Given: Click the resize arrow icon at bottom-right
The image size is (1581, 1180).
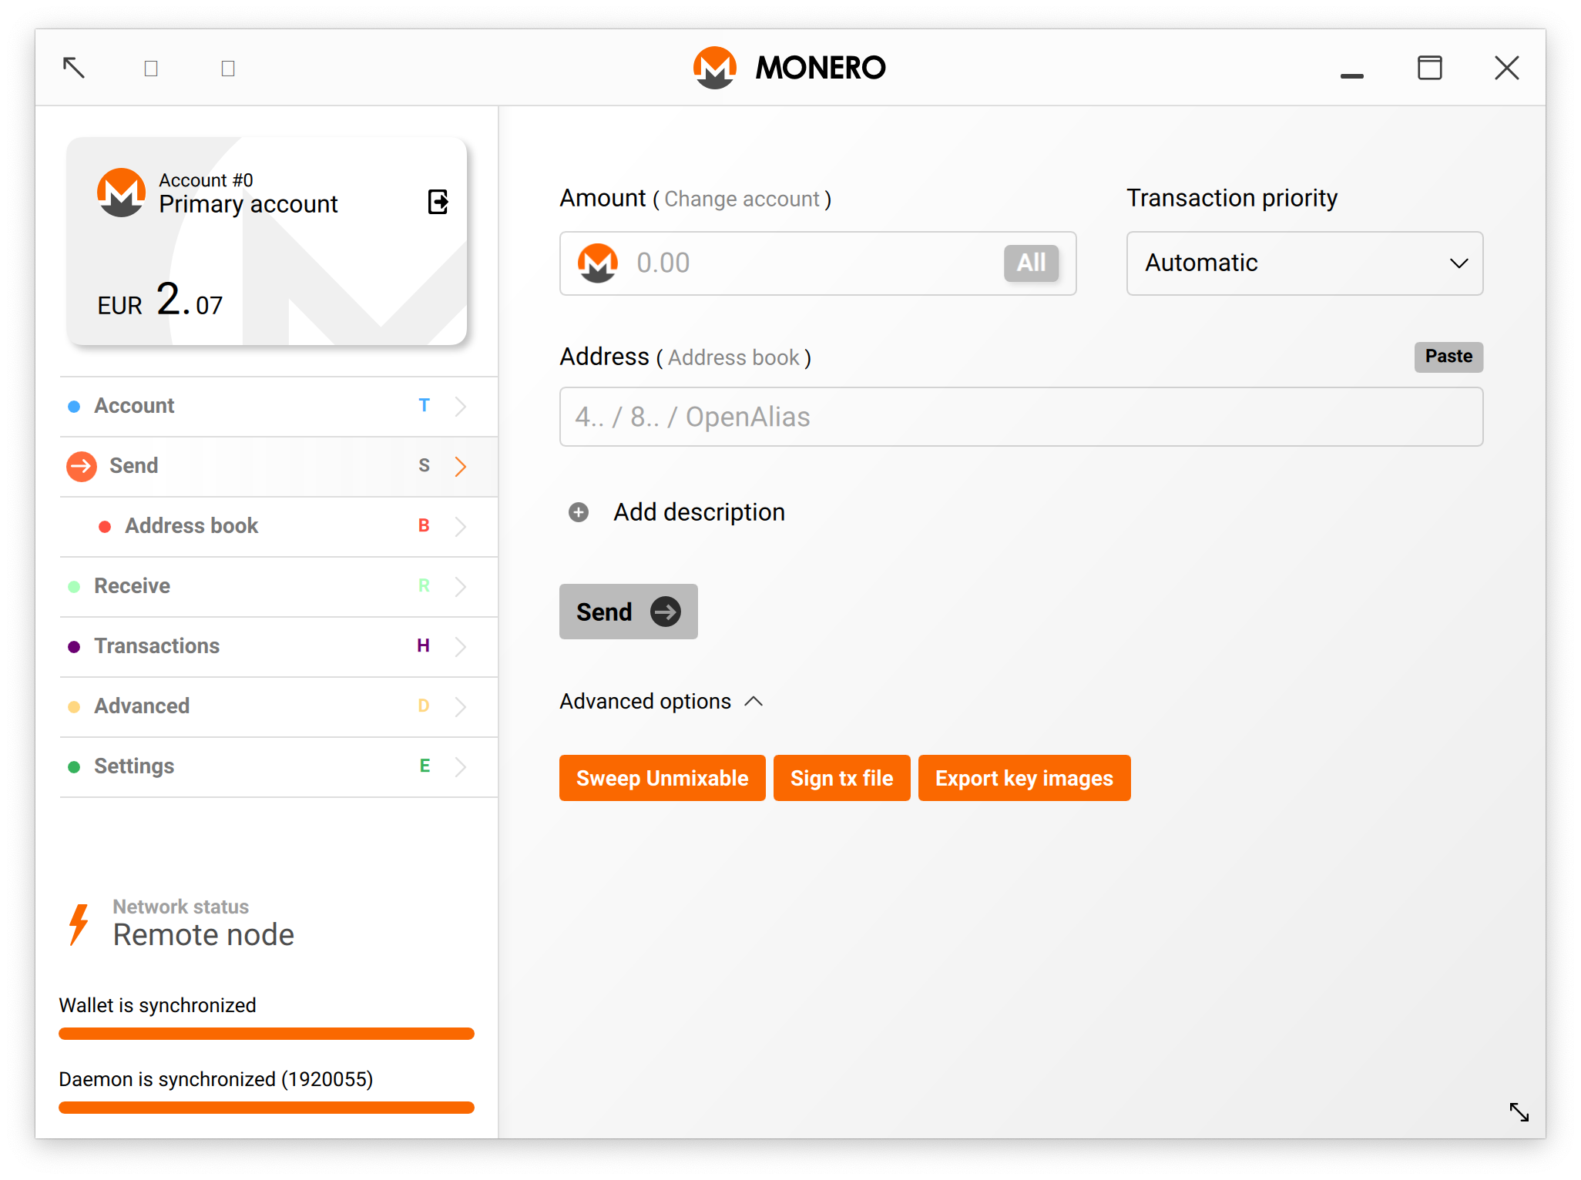Looking at the screenshot, I should coord(1519,1111).
